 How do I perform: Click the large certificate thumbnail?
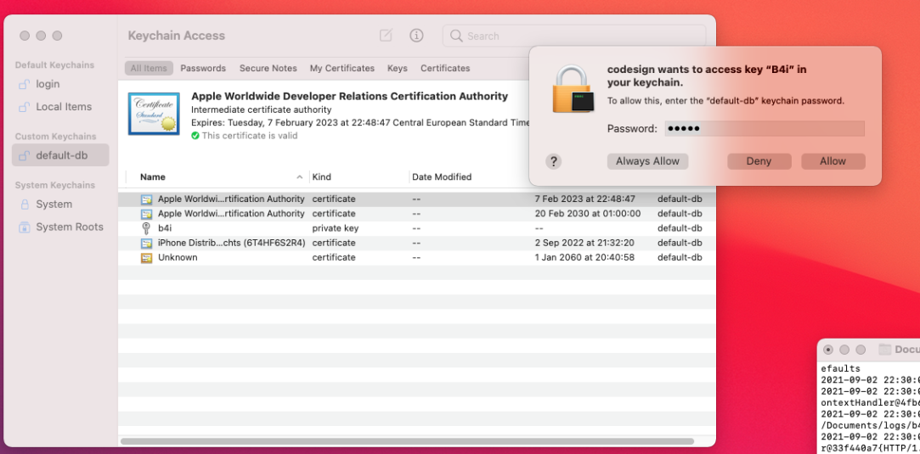(154, 114)
